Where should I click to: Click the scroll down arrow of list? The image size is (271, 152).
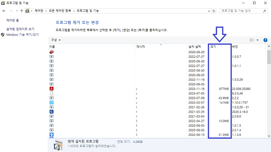[x=269, y=136]
